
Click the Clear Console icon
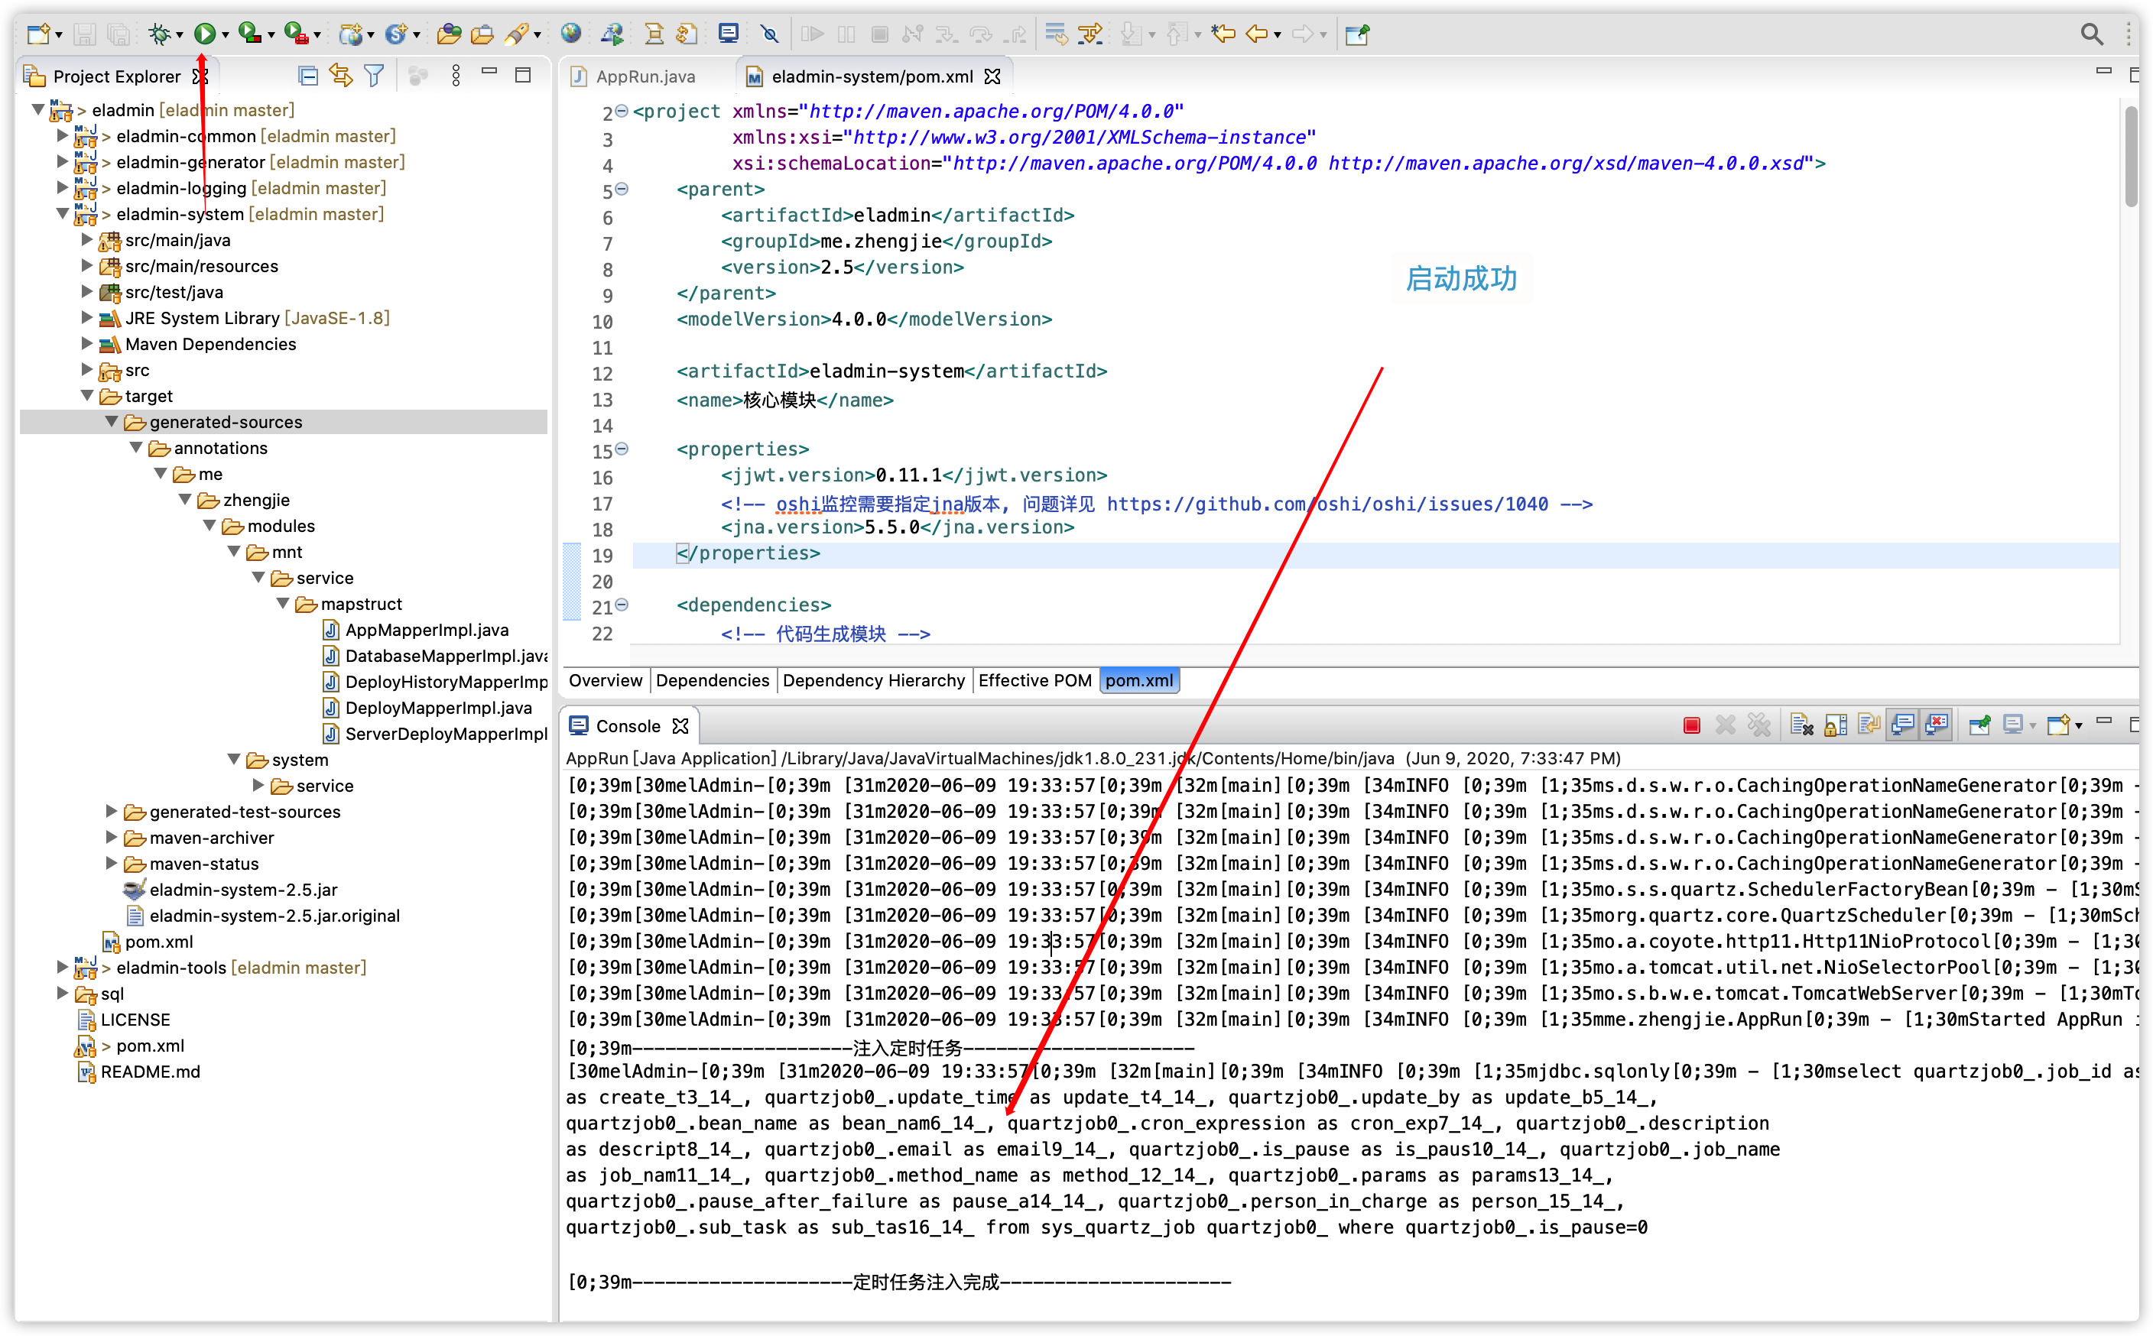coord(1801,725)
